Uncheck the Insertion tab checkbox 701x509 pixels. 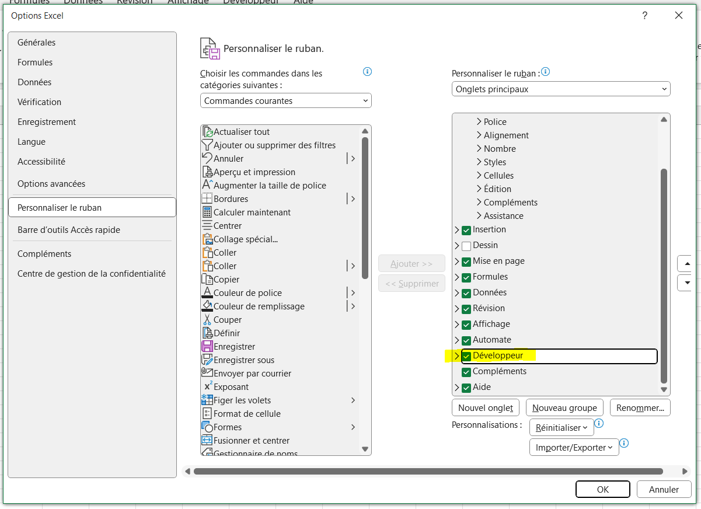[466, 230]
